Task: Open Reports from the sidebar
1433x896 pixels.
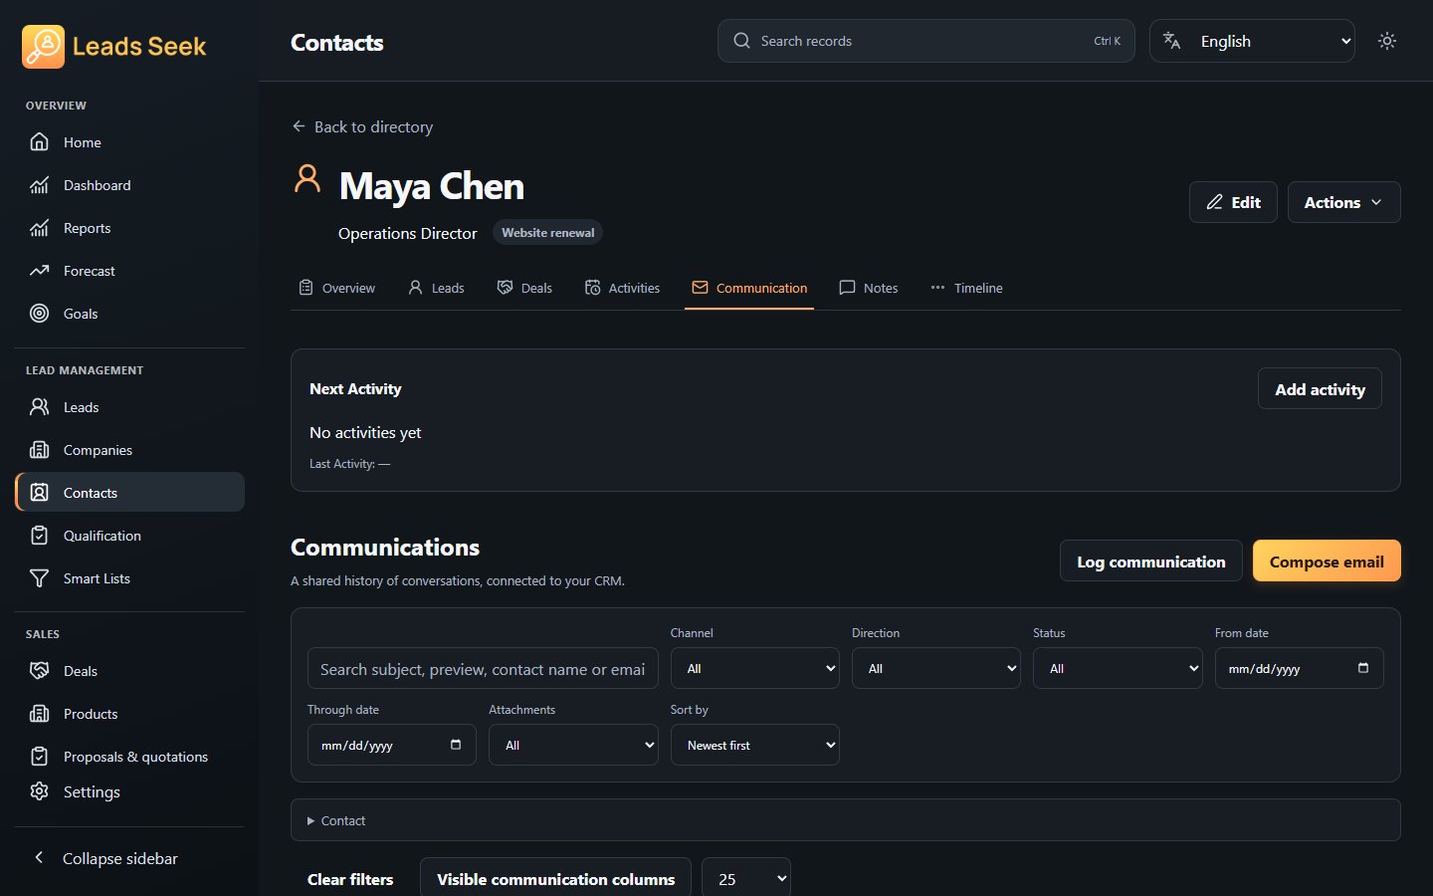Action: point(129,228)
